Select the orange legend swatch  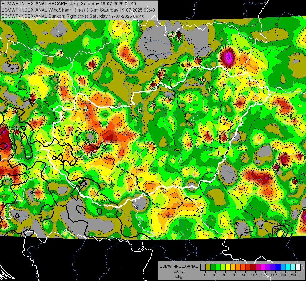pyautogui.click(x=238, y=267)
